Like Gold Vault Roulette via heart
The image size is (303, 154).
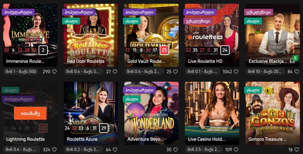pyautogui.click(x=175, y=72)
